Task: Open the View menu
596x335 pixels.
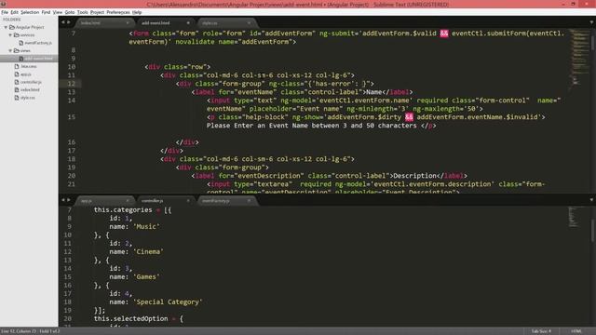Action: 58,12
